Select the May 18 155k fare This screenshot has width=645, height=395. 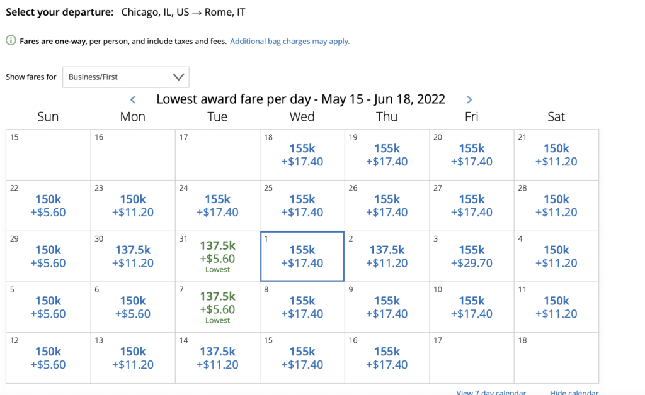[x=302, y=155]
